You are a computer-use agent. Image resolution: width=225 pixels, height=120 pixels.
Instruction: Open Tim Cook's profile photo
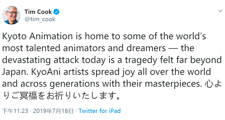11,15
